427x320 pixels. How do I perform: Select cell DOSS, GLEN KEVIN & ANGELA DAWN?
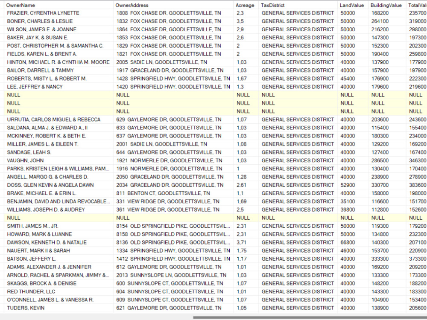click(x=58, y=185)
